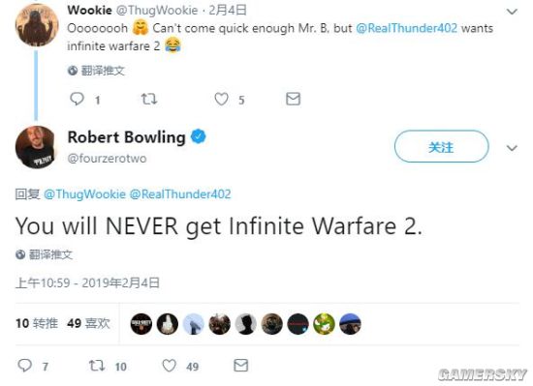The height and width of the screenshot is (386, 533).
Task: View the 10 转推 retweets list
Action: point(37,323)
